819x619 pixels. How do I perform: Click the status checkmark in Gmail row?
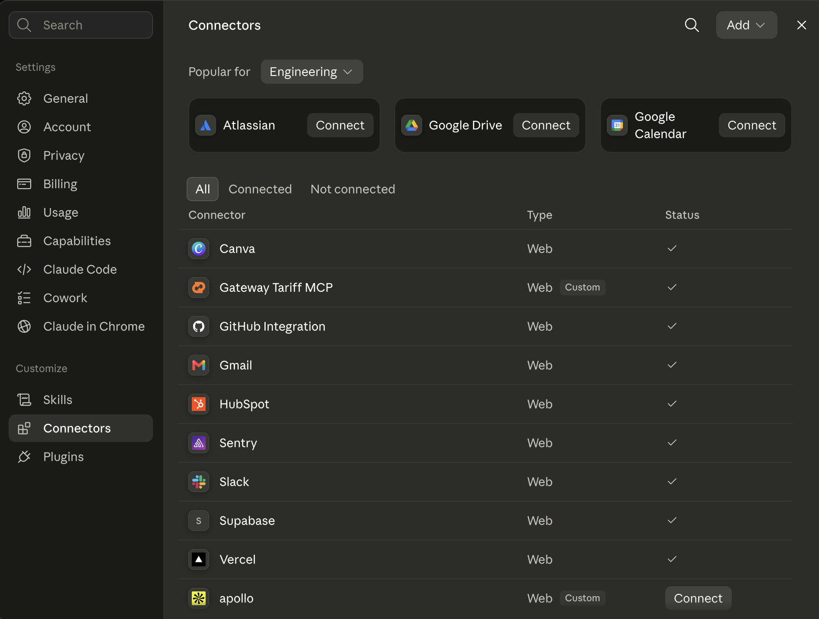(x=672, y=365)
